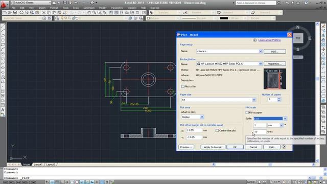Click the ViewCube TOP face
Image resolution: width=327 pixels, height=184 pixels.
point(298,38)
